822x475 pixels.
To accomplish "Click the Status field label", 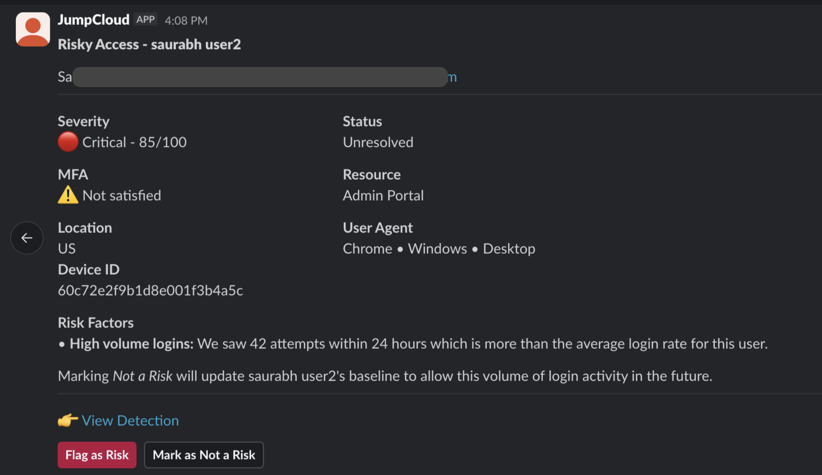I will 362,121.
